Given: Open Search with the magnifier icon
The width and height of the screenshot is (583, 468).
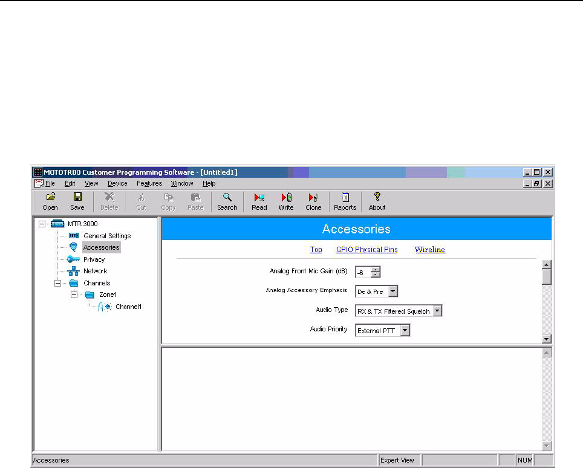Looking at the screenshot, I should pyautogui.click(x=227, y=197).
